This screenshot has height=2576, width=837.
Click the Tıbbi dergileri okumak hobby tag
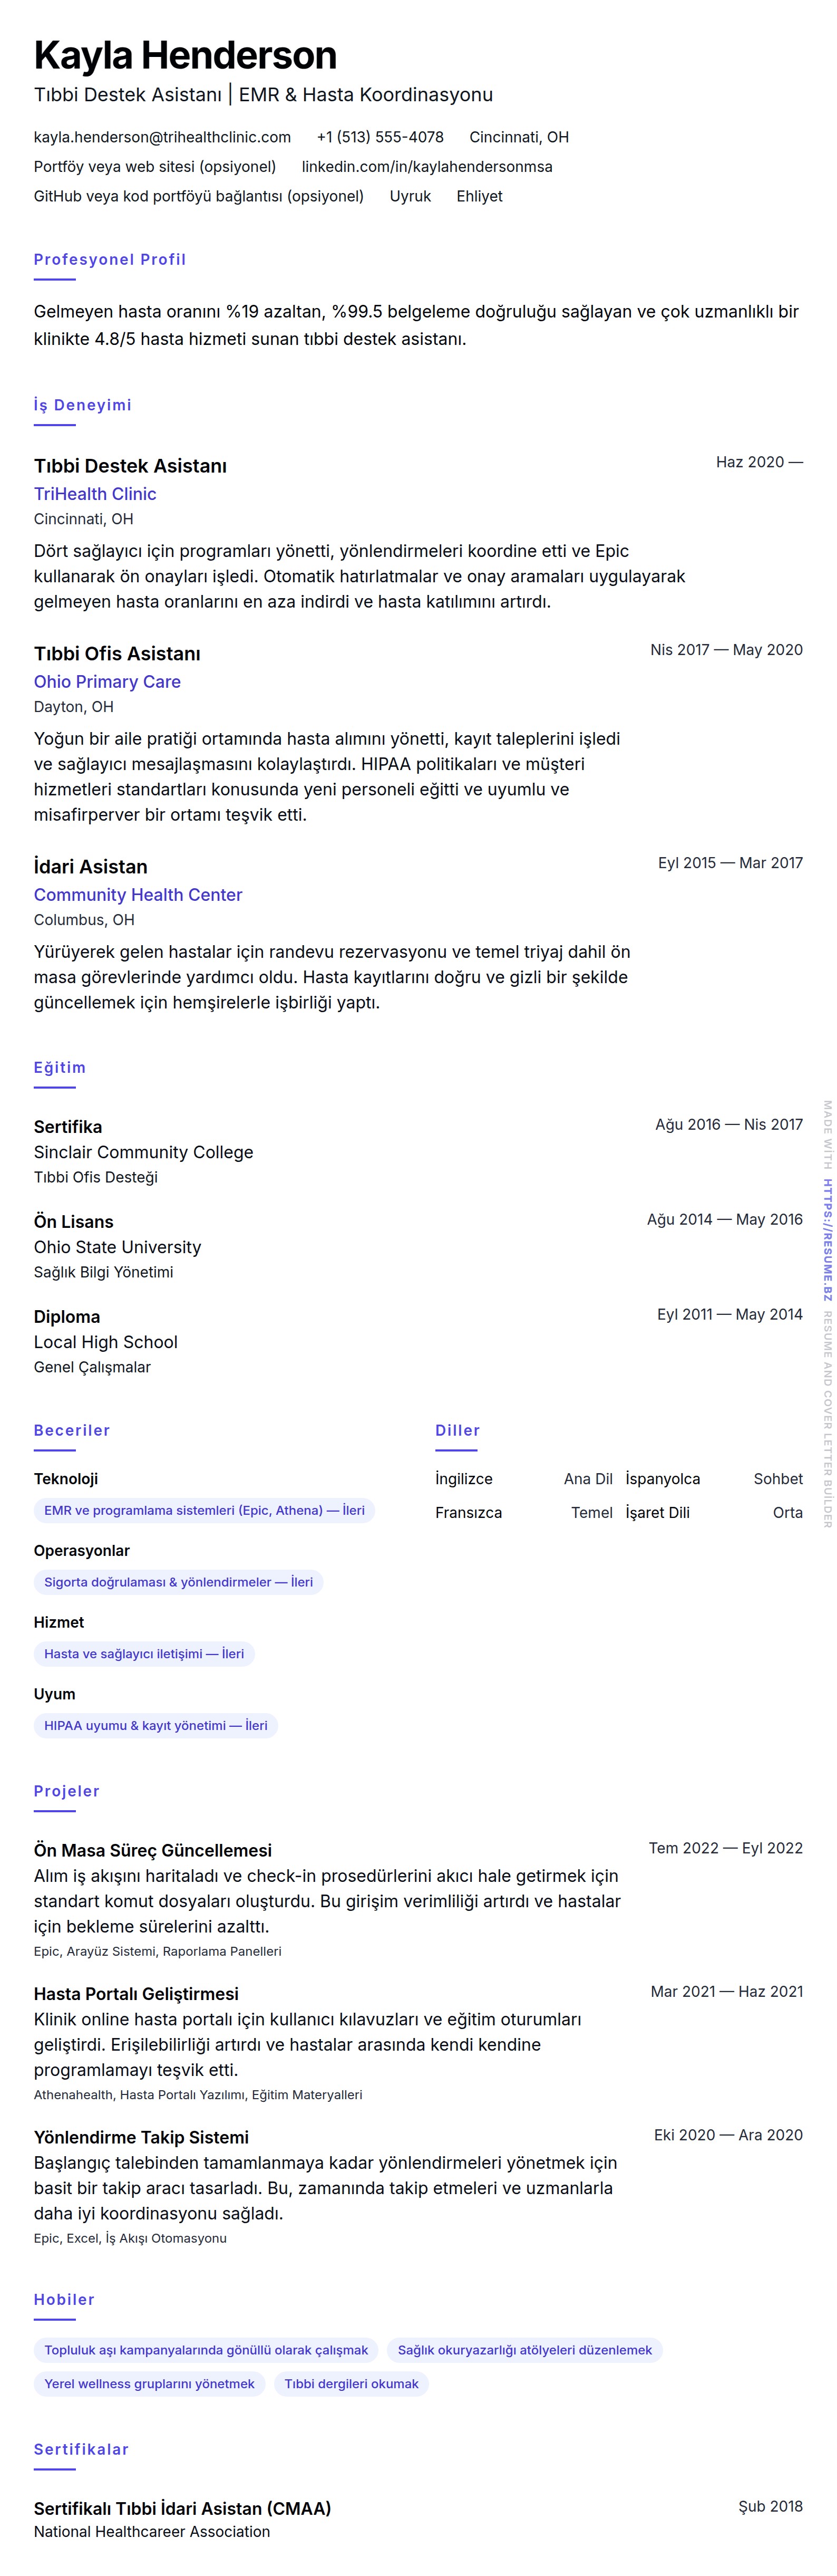click(x=351, y=2385)
